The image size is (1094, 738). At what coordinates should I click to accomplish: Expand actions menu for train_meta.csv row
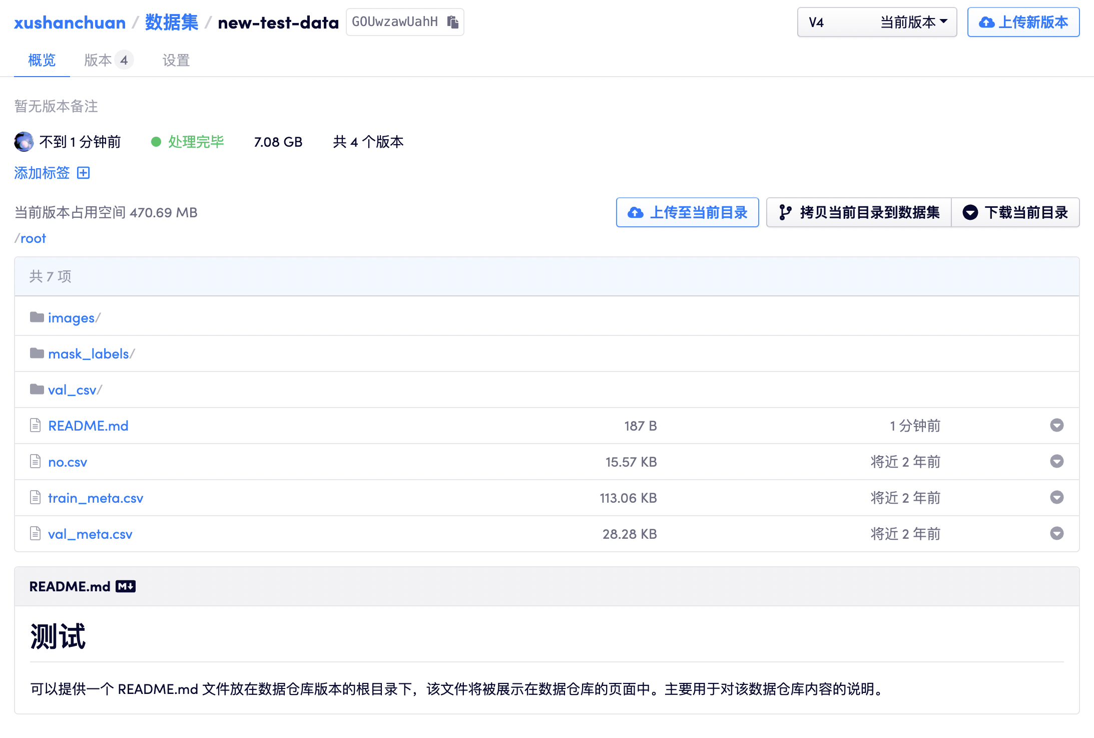(x=1056, y=498)
